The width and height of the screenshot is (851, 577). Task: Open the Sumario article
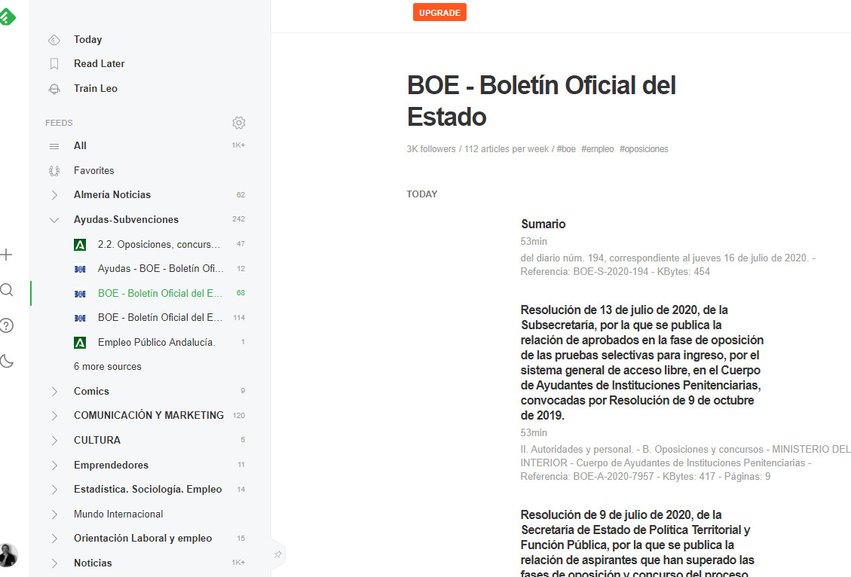tap(543, 224)
